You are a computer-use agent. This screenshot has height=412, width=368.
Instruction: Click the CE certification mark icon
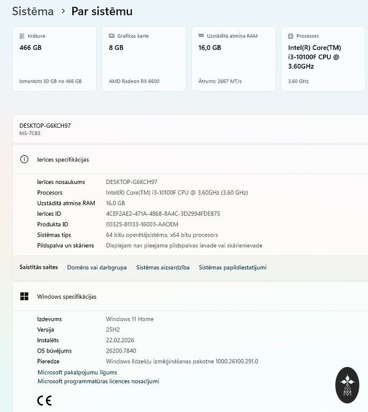coord(44,400)
